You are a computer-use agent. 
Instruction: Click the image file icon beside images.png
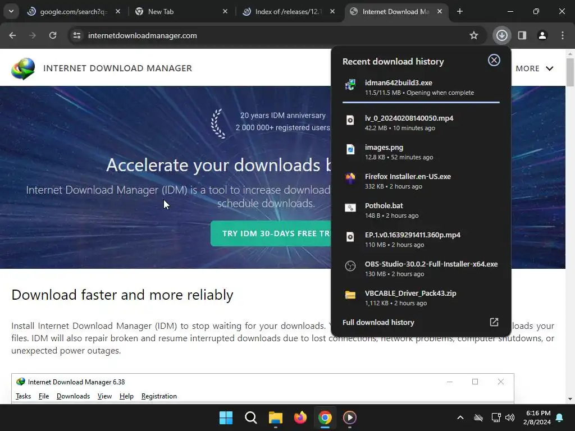pyautogui.click(x=350, y=149)
